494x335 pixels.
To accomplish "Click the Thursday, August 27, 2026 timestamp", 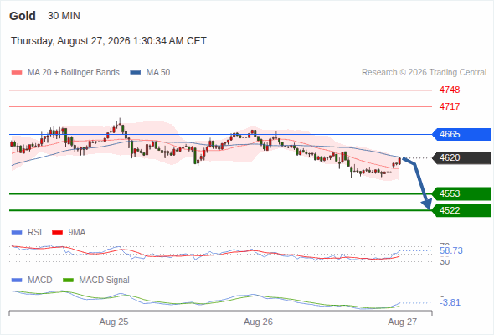I will [x=109, y=41].
